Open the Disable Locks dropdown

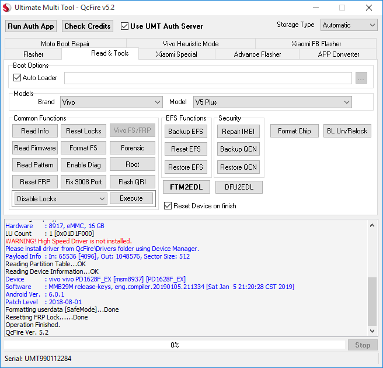click(61, 198)
